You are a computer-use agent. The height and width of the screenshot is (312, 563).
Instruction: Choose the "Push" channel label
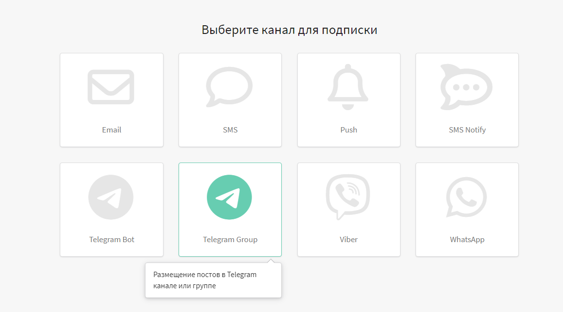[348, 130]
